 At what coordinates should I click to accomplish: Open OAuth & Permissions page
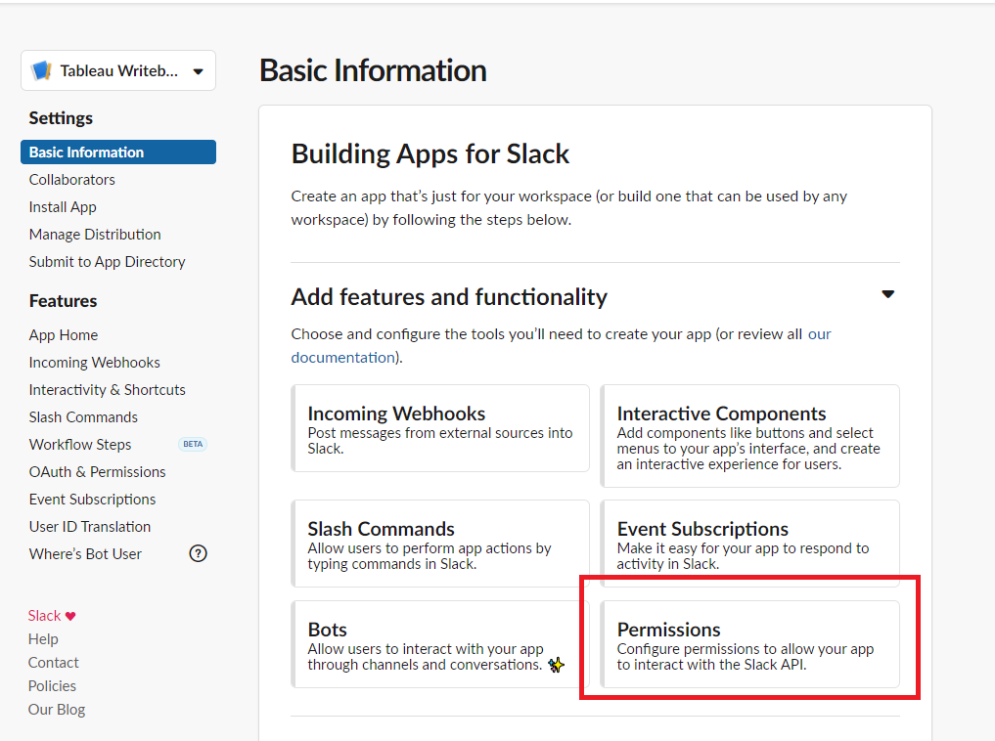[x=97, y=472]
